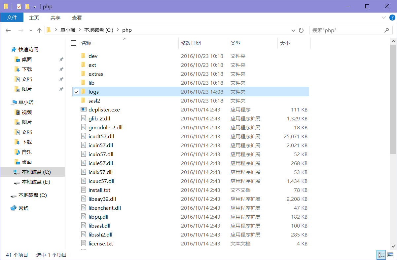Screen dimensions: 397x260
Task: Select the logs folder name
Action: (93, 92)
